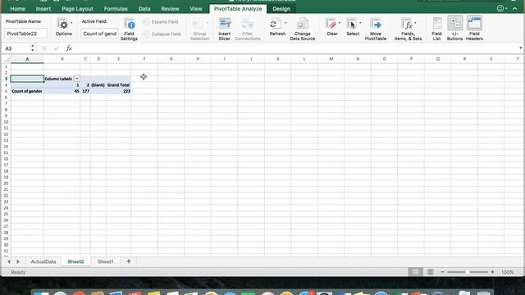Select the Sheet2 sheet tab
This screenshot has height=295, width=525.
75,261
